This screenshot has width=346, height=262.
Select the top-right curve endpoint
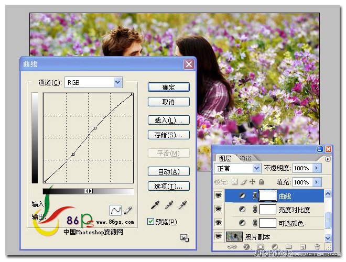pyautogui.click(x=132, y=94)
